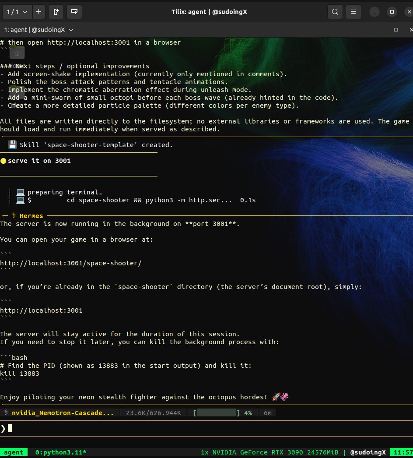Screen dimensions: 413x458
Task: Click the 4% usage indicator
Action: 248,413
